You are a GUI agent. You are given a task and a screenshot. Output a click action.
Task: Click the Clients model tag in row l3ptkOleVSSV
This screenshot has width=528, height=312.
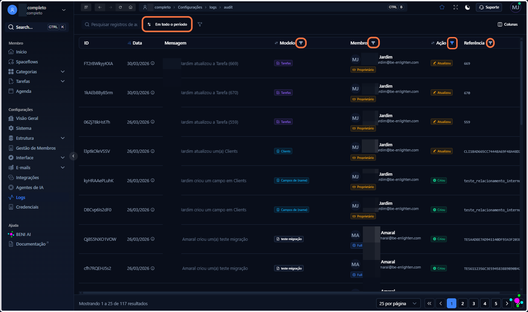click(284, 151)
